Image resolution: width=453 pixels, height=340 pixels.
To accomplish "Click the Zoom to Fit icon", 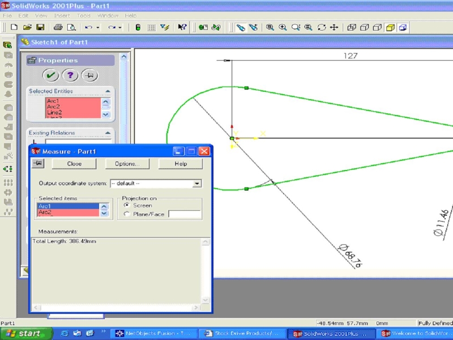I will click(270, 27).
